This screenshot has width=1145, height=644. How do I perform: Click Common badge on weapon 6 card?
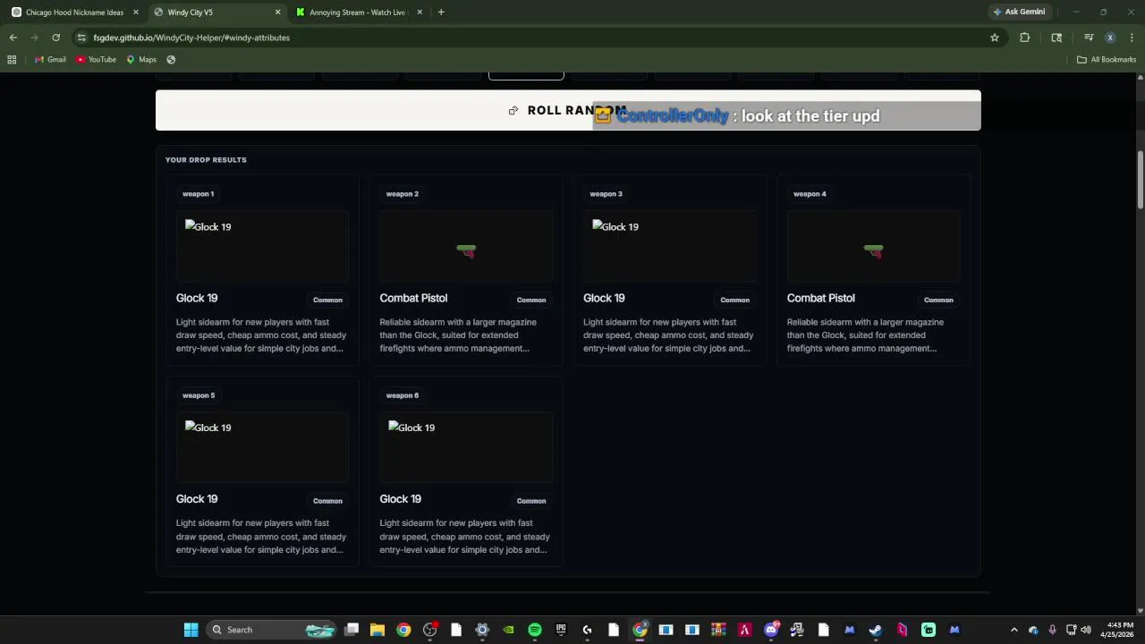click(531, 501)
